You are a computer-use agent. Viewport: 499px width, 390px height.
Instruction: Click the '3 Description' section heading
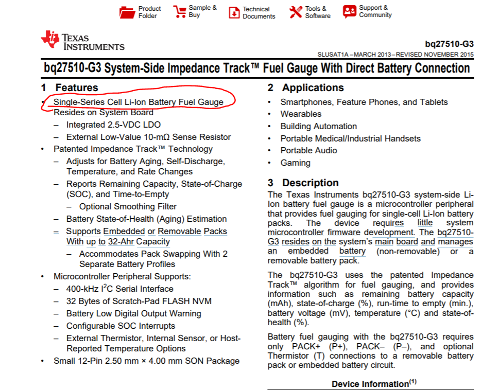(303, 183)
